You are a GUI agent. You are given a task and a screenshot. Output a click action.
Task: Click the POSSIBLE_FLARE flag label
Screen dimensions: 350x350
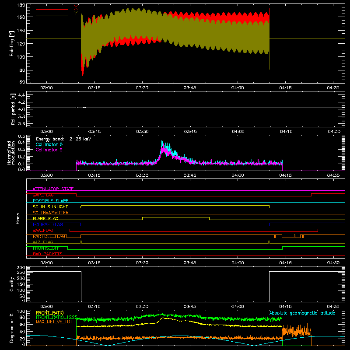[50, 201]
